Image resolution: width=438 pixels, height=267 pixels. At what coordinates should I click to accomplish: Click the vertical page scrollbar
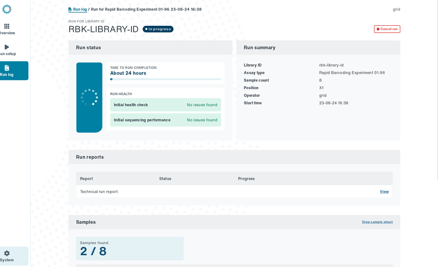pos(437,90)
